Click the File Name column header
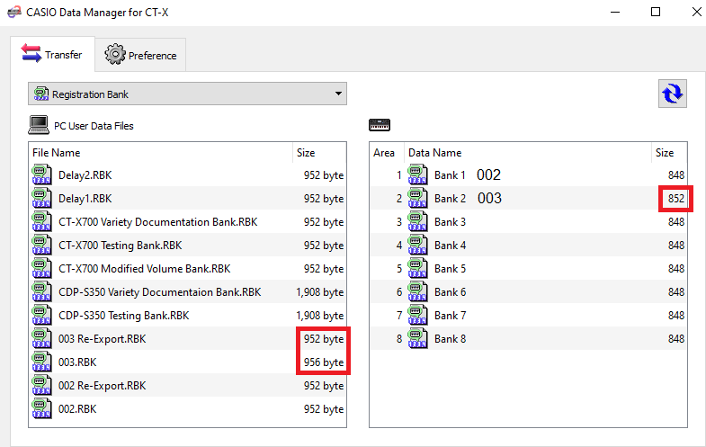The width and height of the screenshot is (706, 447). click(161, 153)
